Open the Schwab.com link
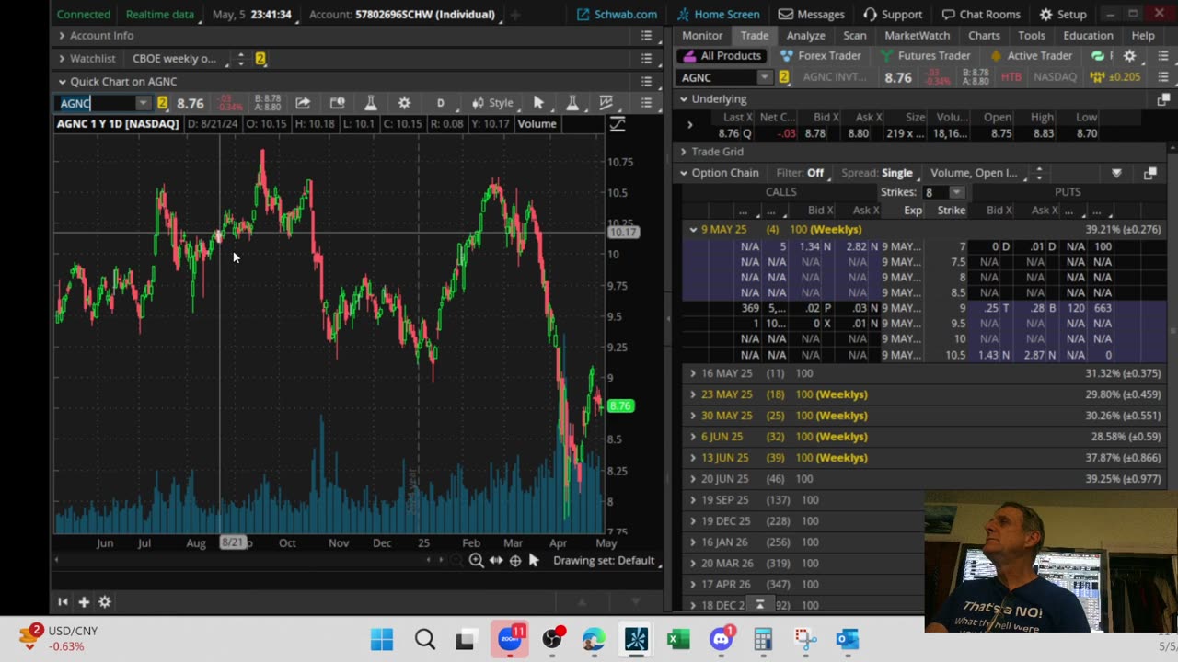The image size is (1178, 662). [x=617, y=15]
